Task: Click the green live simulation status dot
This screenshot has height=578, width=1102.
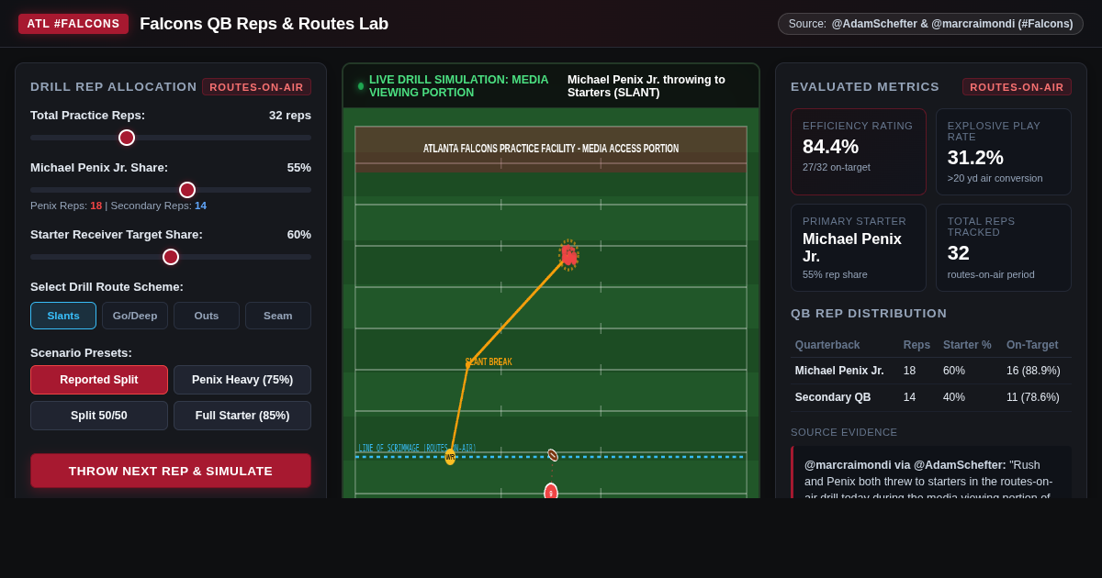Action: pos(361,86)
